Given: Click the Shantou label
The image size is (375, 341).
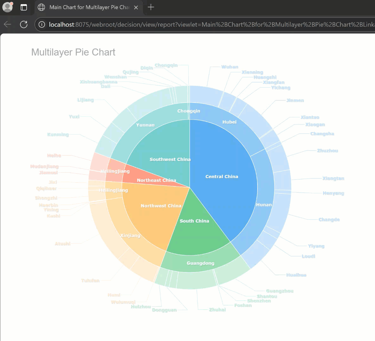Looking at the screenshot, I should tap(267, 297).
